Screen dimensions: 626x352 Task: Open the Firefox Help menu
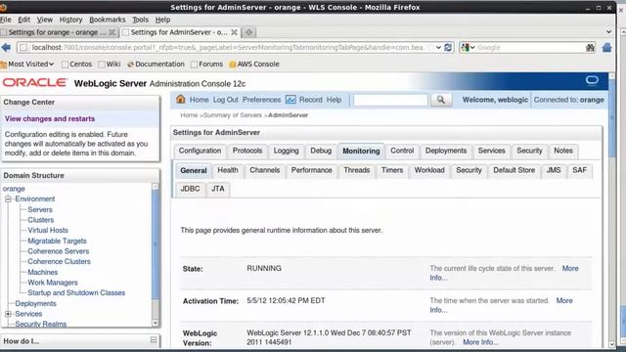(162, 20)
